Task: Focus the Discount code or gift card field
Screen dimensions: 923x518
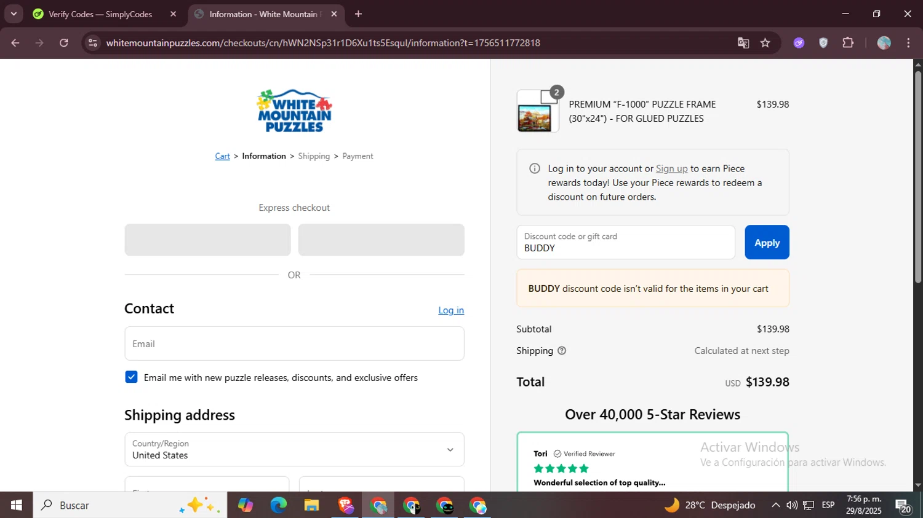Action: pos(626,242)
